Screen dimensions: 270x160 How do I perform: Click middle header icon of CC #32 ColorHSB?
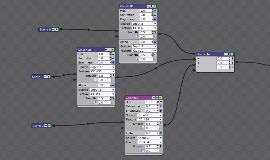pos(151,6)
